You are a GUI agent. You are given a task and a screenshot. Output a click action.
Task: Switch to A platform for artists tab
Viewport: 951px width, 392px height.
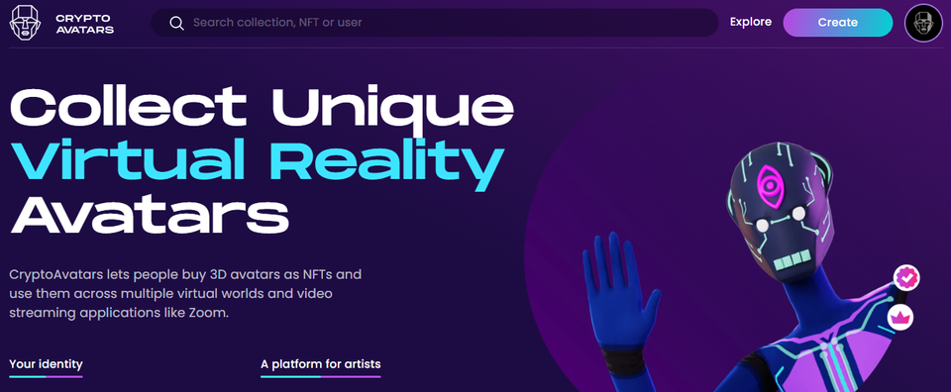321,364
